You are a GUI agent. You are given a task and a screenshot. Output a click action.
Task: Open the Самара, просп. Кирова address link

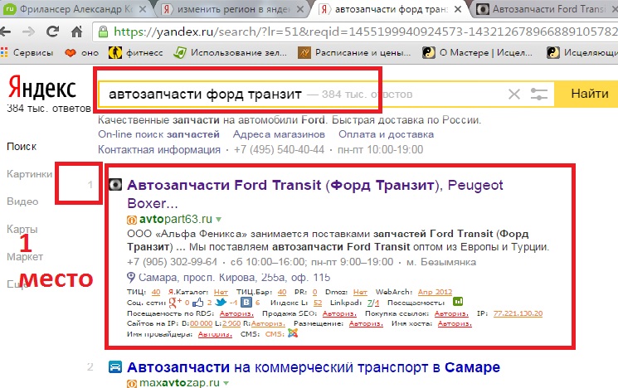(x=234, y=278)
